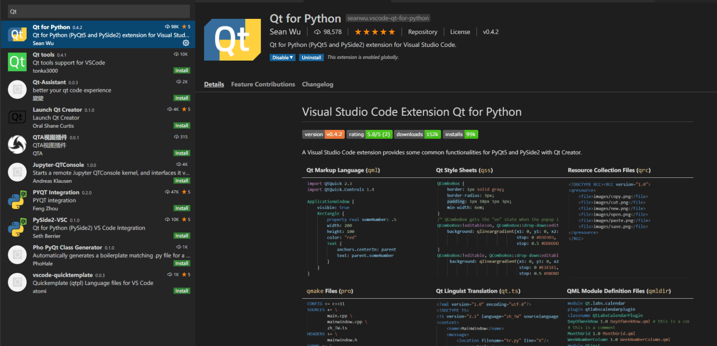Image resolution: width=717 pixels, height=346 pixels.
Task: Select the PYQT Integration Python icon
Action: pos(17,200)
